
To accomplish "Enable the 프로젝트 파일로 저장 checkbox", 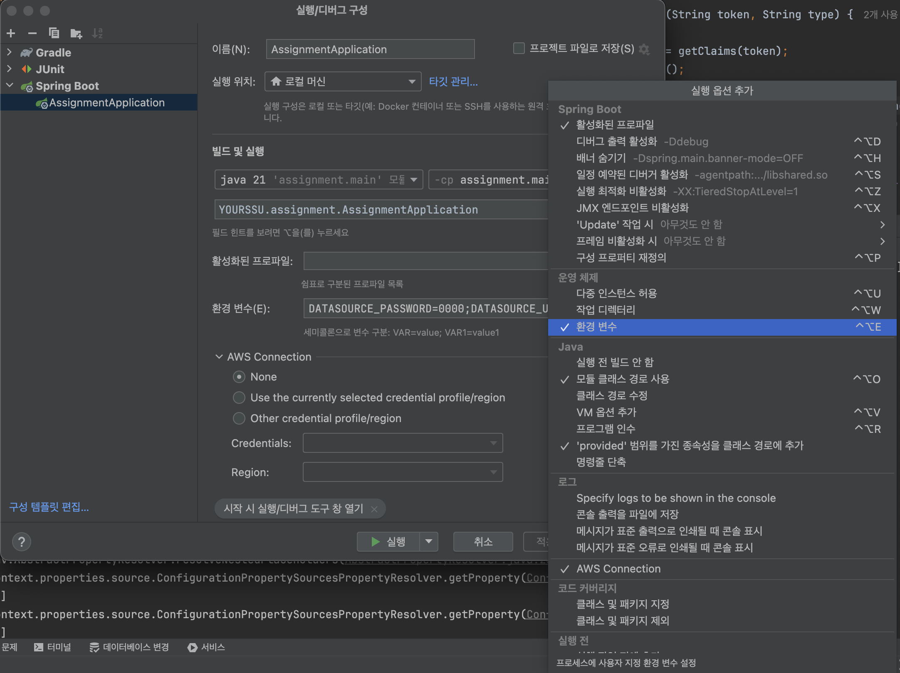I will 519,49.
